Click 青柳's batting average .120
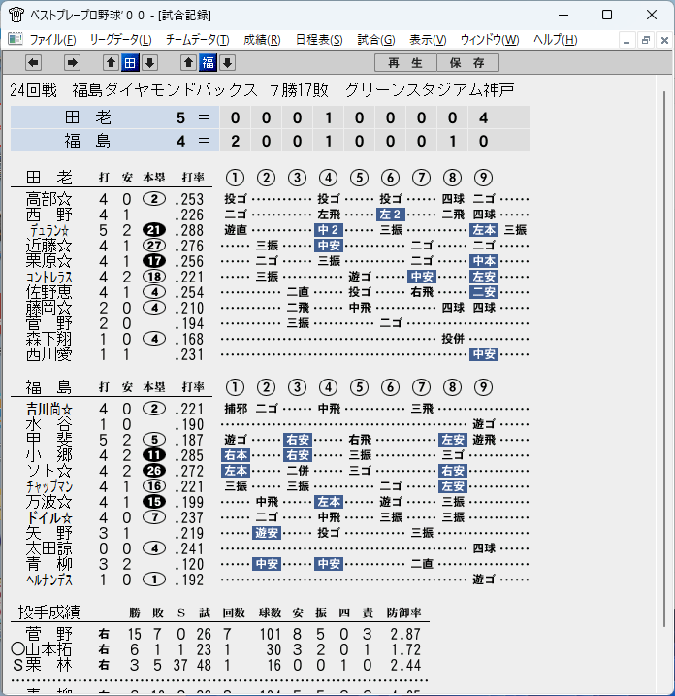675x696 pixels. pos(189,564)
